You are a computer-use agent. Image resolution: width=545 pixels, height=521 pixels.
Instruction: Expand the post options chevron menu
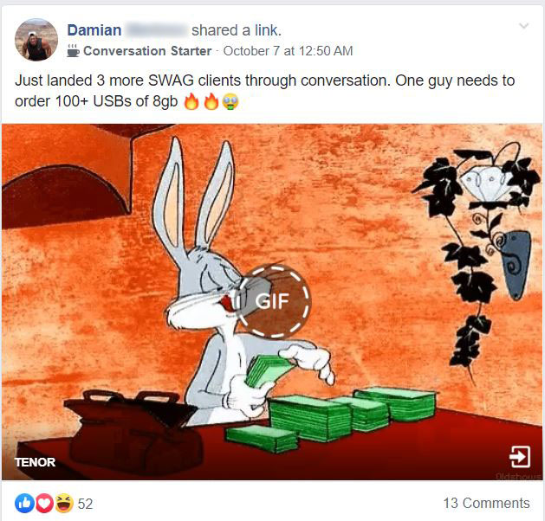coord(523,26)
